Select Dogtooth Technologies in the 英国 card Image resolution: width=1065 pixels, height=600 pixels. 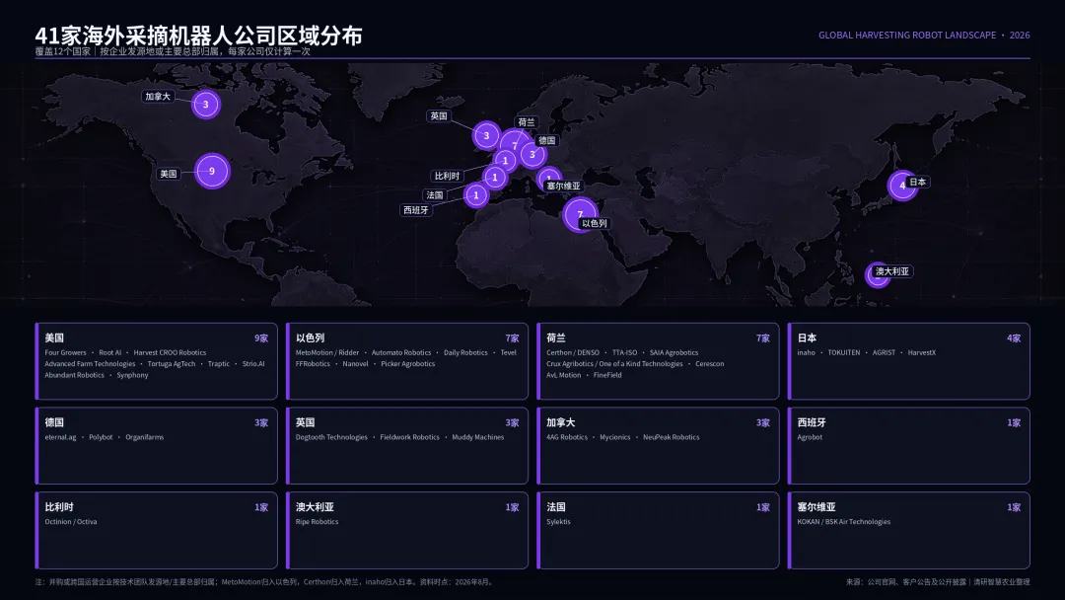tap(331, 437)
